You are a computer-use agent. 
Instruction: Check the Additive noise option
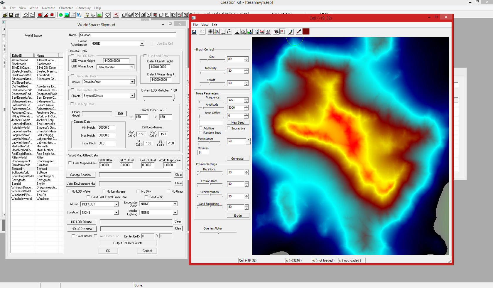click(200, 128)
